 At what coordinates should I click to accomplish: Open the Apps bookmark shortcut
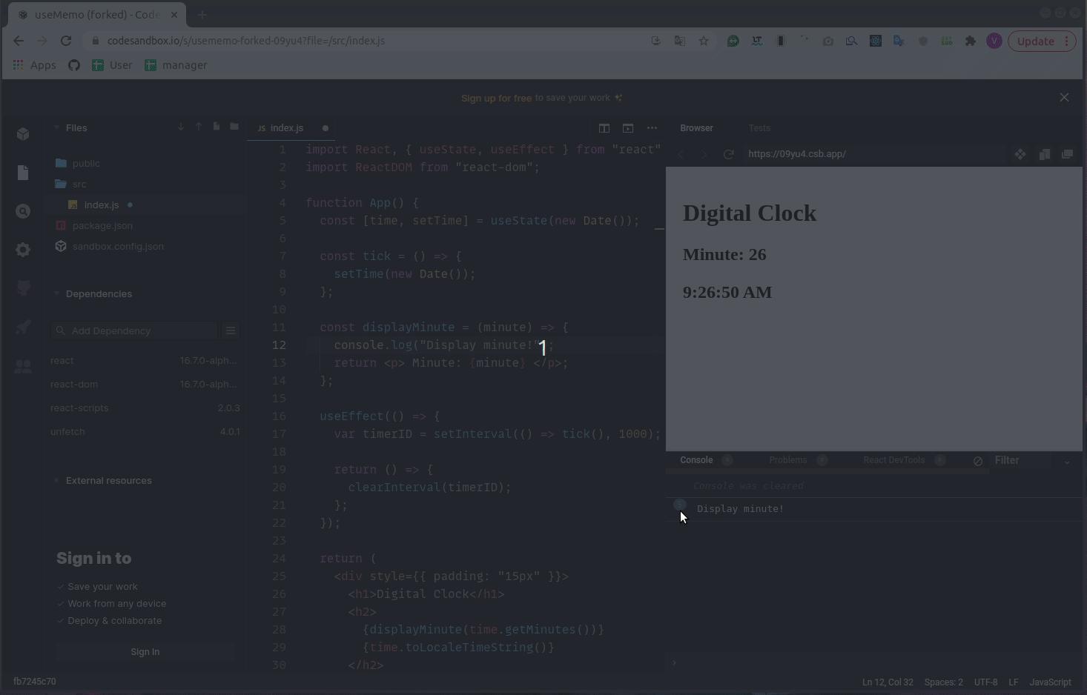tap(35, 65)
